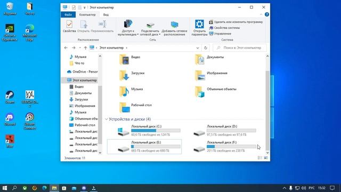This screenshot has height=192, width=341.
Task: Open the Изображения folder in main pane
Action: tap(211, 75)
